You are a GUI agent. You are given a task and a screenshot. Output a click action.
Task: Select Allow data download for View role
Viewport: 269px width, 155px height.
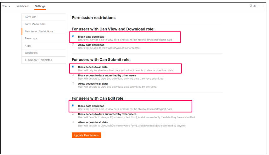click(73, 45)
